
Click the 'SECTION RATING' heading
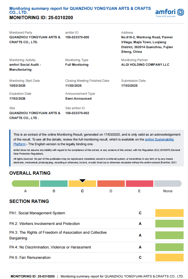coord(29,201)
